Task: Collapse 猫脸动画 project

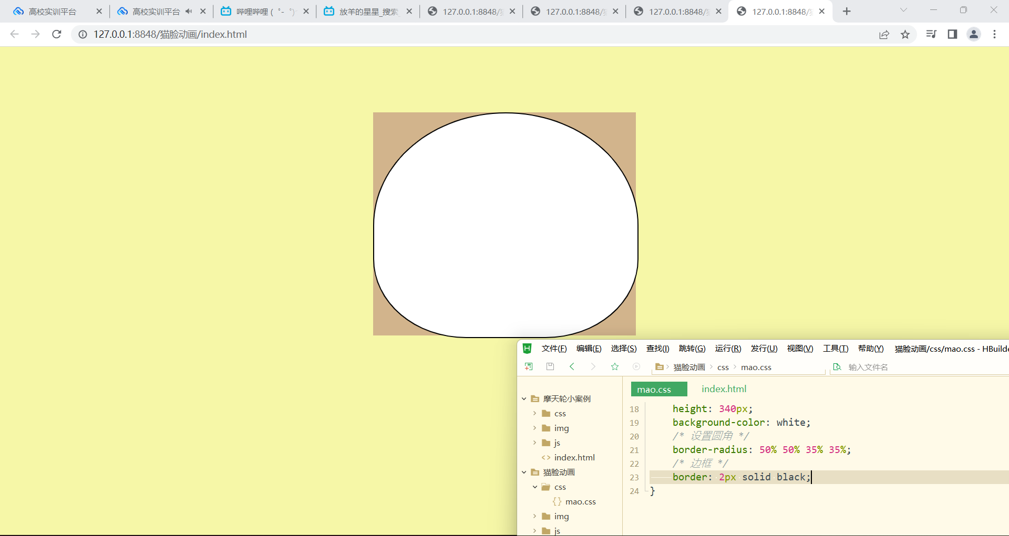Action: [x=524, y=472]
